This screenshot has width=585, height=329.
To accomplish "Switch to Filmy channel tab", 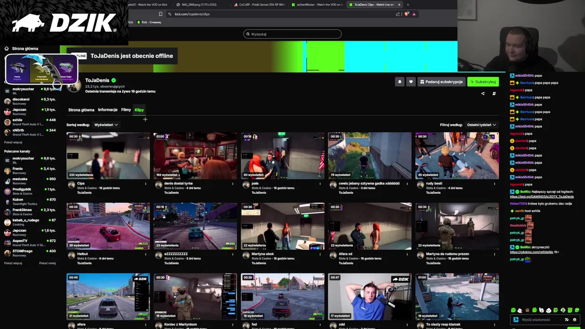I will click(126, 110).
